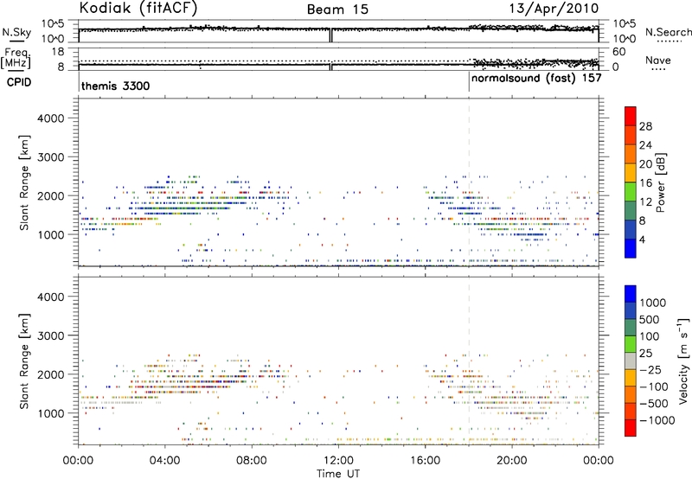Viewport: 692px width, 479px height.
Task: Click the 'Power [dB]' colorbar label
Action: [660, 182]
